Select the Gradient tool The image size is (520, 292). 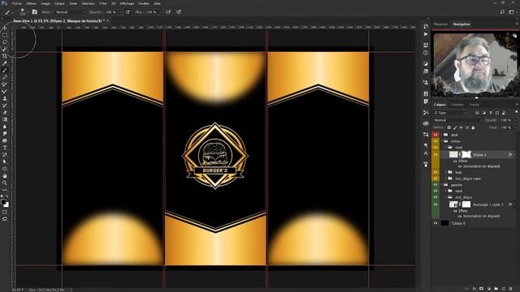click(5, 119)
